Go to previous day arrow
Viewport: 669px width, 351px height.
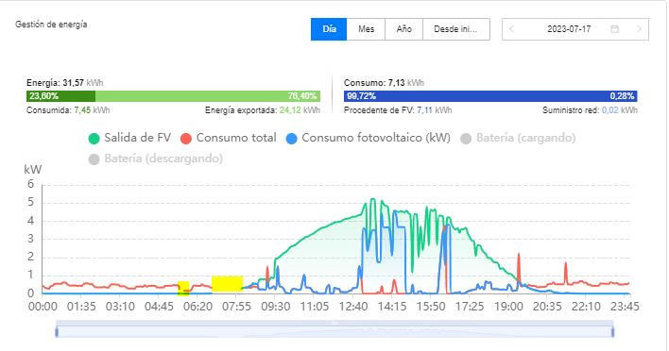pos(511,29)
